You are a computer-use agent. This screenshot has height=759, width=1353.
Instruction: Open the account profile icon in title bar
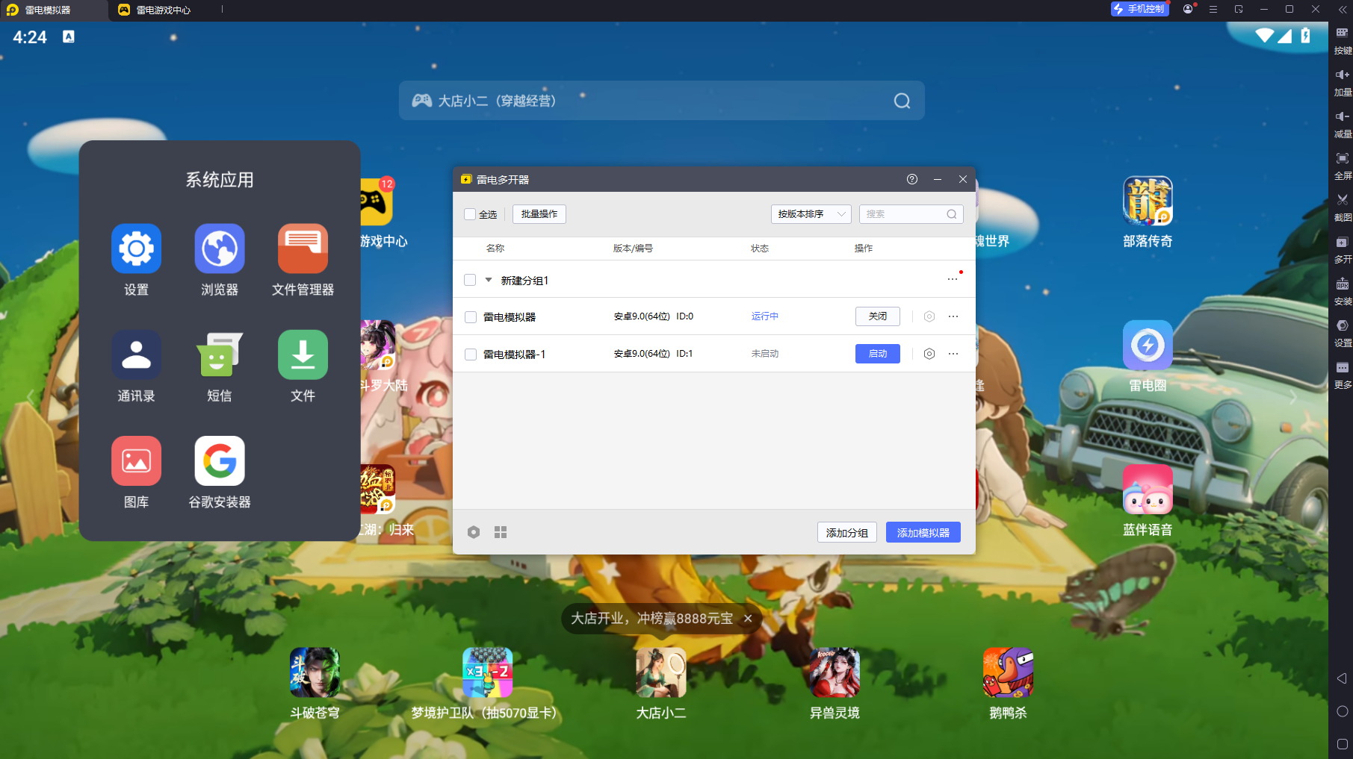1188,9
